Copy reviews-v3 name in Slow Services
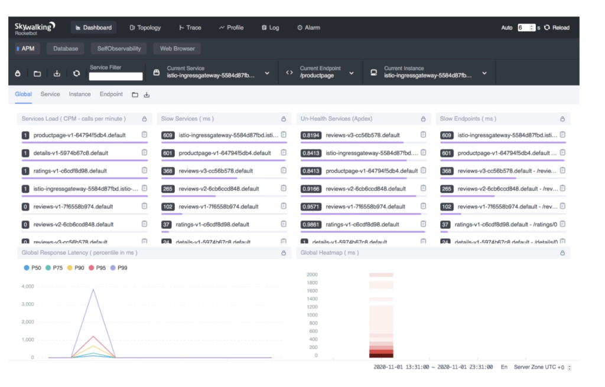Viewport: 605px width, 387px height. click(284, 170)
